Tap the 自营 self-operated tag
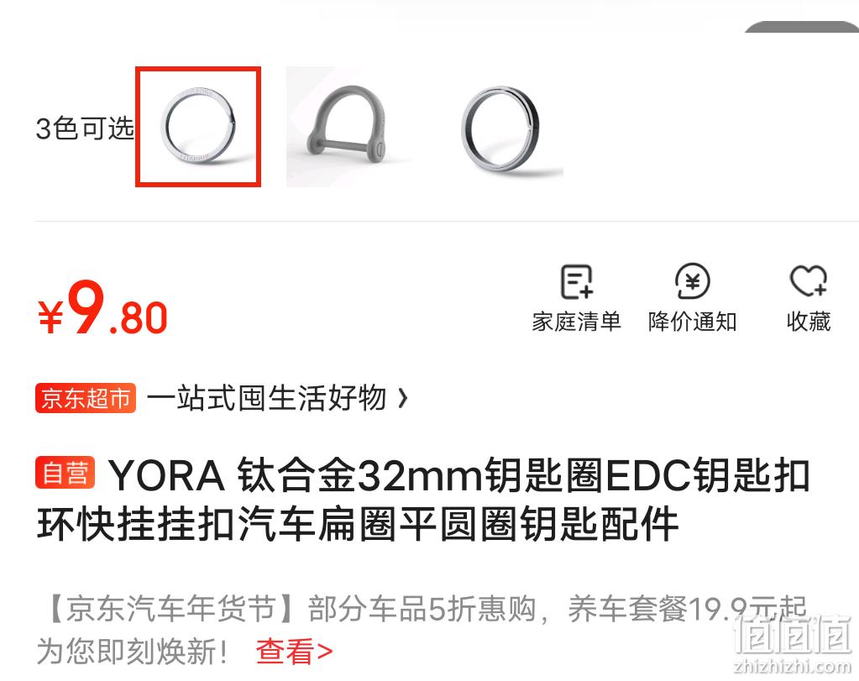Viewport: 859px width, 681px height. 65,472
